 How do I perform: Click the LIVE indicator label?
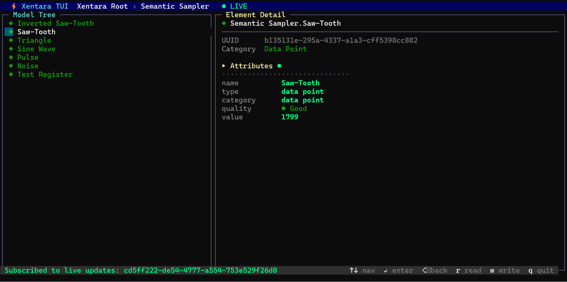[239, 6]
